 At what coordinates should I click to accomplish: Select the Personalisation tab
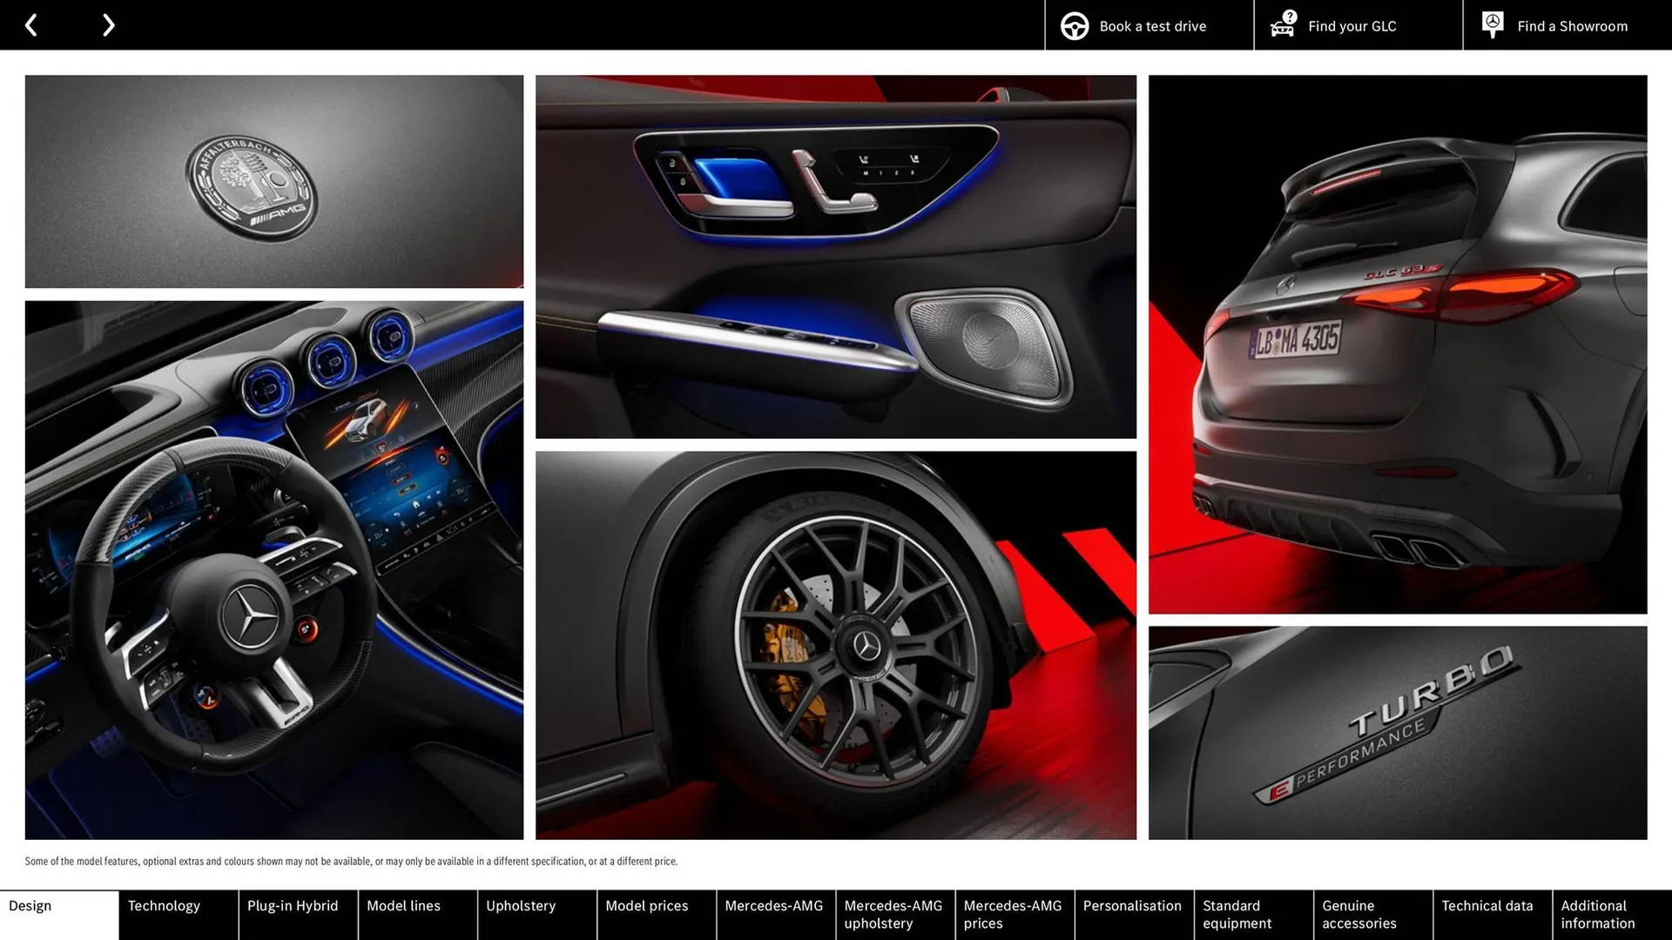[x=1133, y=905]
